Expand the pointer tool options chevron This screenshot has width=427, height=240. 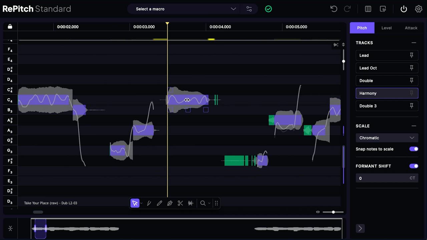pyautogui.click(x=141, y=203)
